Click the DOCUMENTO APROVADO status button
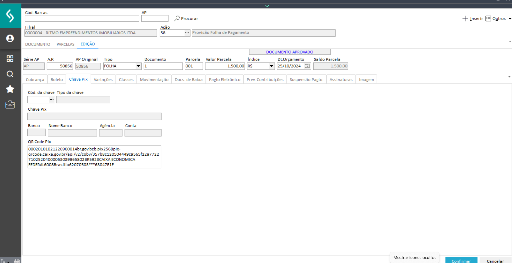 click(290, 52)
